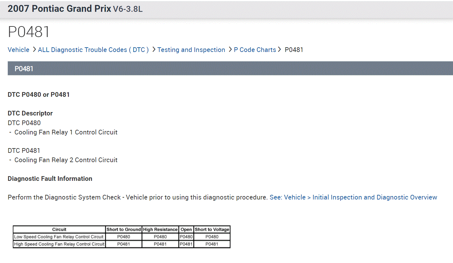The height and width of the screenshot is (263, 453).
Task: Click the gray P0481 section header bar
Action: click(x=230, y=68)
